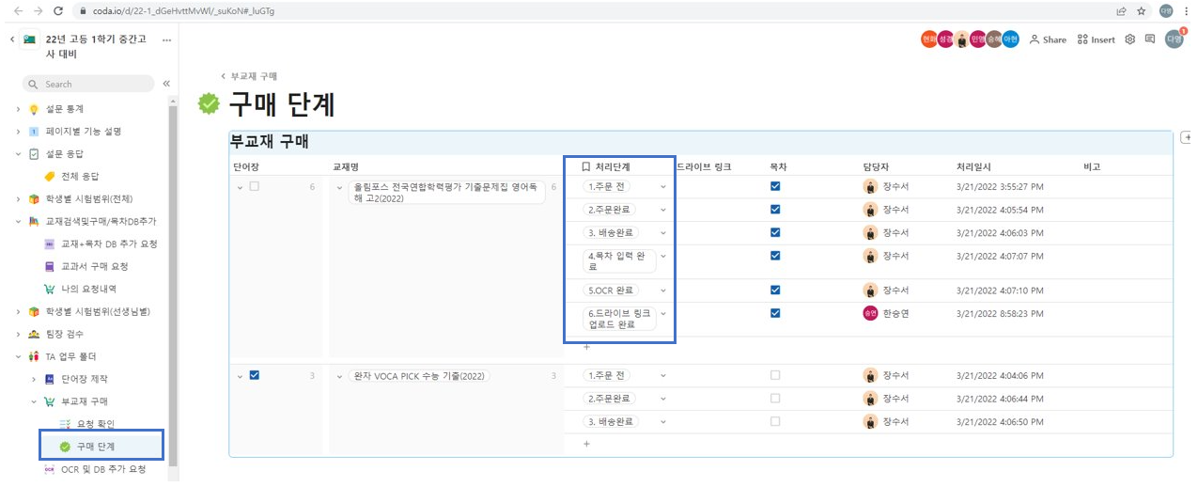Click the doc icon beside the title

pos(30,39)
